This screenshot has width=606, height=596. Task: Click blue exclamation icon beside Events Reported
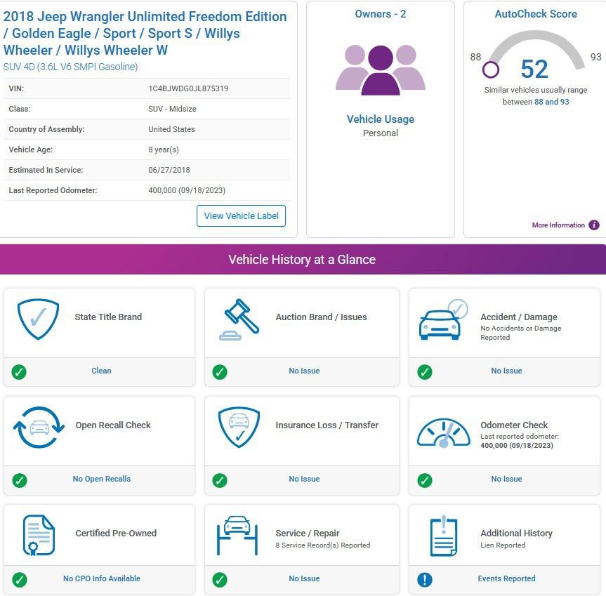point(425,580)
